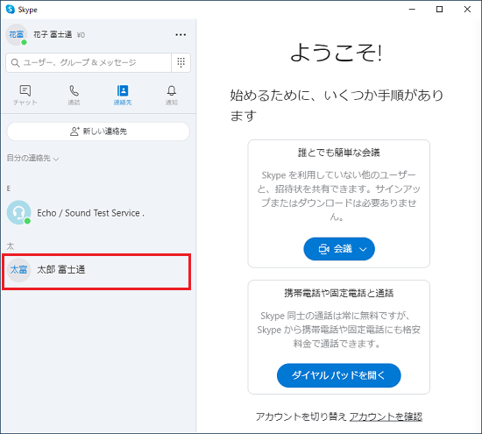Click the 携帯電話や固定電話と通話 card heading

point(339,293)
